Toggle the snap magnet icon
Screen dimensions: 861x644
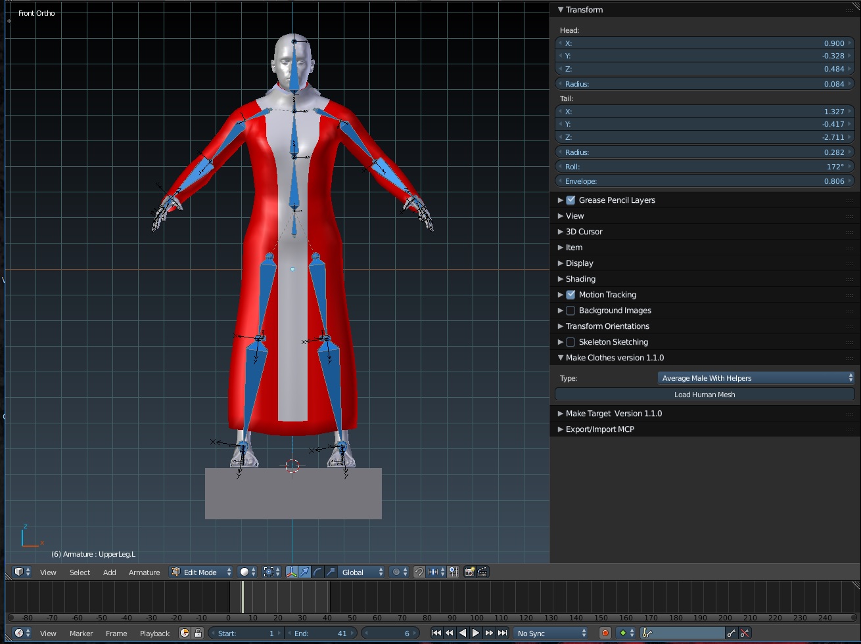point(419,572)
